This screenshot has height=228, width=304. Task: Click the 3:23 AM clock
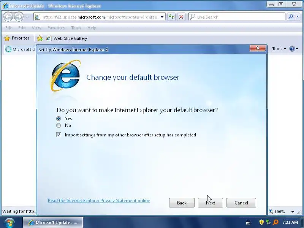pos(290,222)
